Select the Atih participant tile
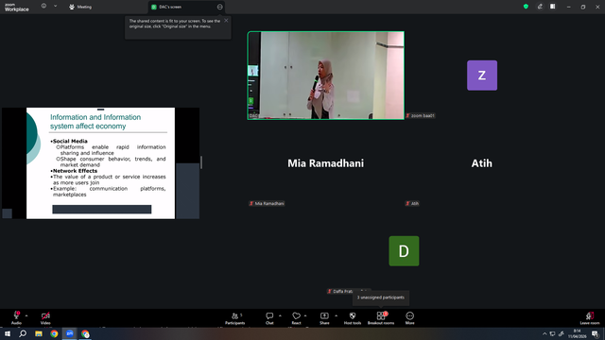 [481, 163]
